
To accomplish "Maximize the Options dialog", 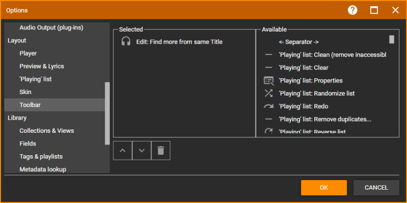I will pos(374,10).
